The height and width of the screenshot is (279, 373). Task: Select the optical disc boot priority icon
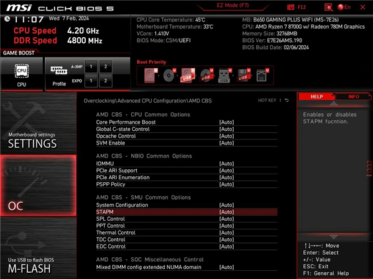click(x=170, y=76)
